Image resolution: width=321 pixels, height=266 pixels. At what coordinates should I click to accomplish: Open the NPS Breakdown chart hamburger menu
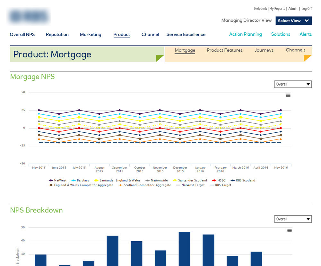coord(289,230)
